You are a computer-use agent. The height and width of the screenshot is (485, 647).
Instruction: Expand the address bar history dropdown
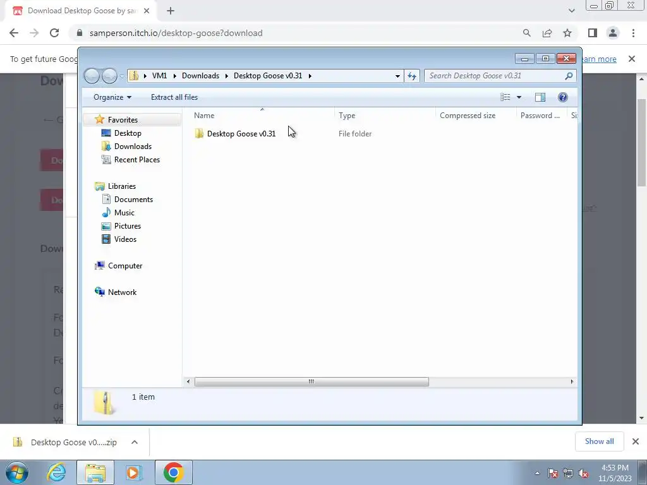397,76
